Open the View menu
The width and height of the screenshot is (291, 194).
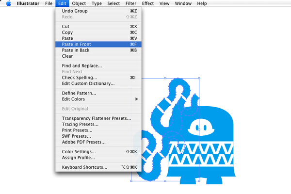click(164, 3)
